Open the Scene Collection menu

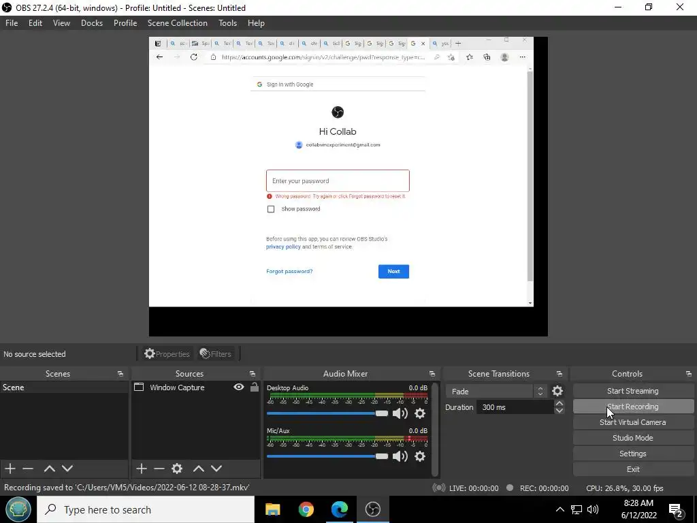[x=178, y=23]
